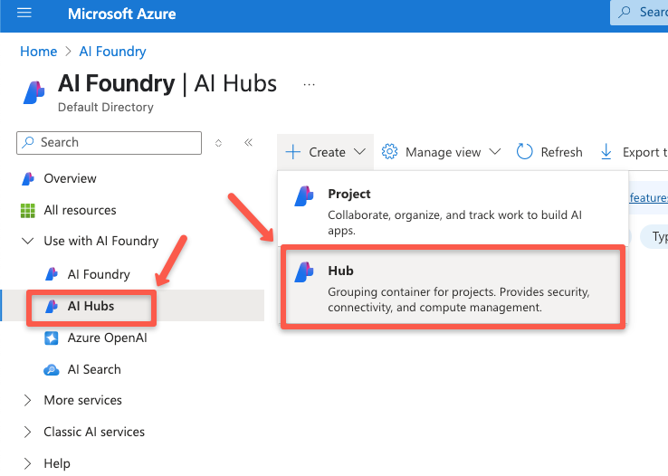Click the Export download arrow icon

606,152
